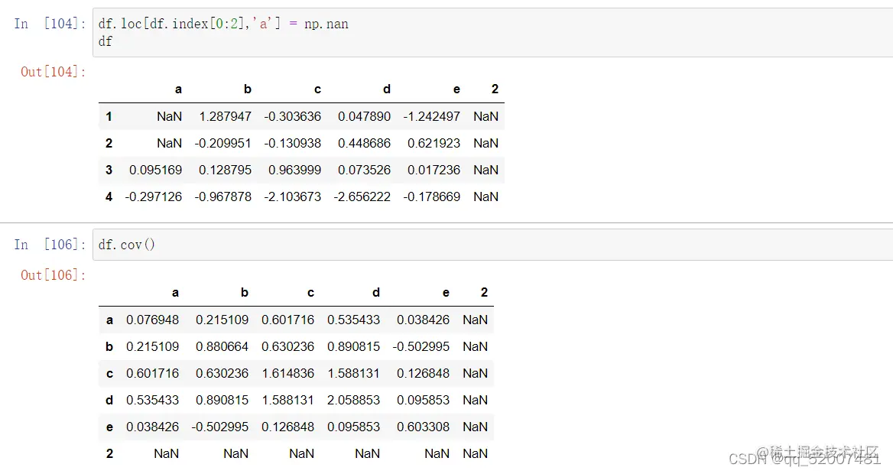Viewport: 893px width, 474px height.
Task: Click row label 'b' in covariance table
Action: point(109,347)
